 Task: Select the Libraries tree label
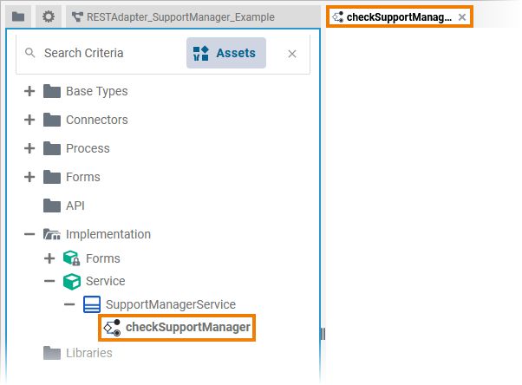point(89,353)
